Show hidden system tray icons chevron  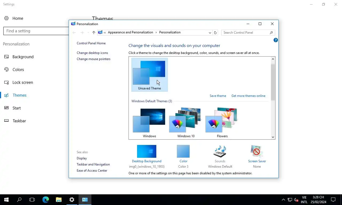(283, 200)
